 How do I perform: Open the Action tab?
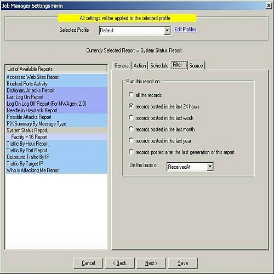140,65
